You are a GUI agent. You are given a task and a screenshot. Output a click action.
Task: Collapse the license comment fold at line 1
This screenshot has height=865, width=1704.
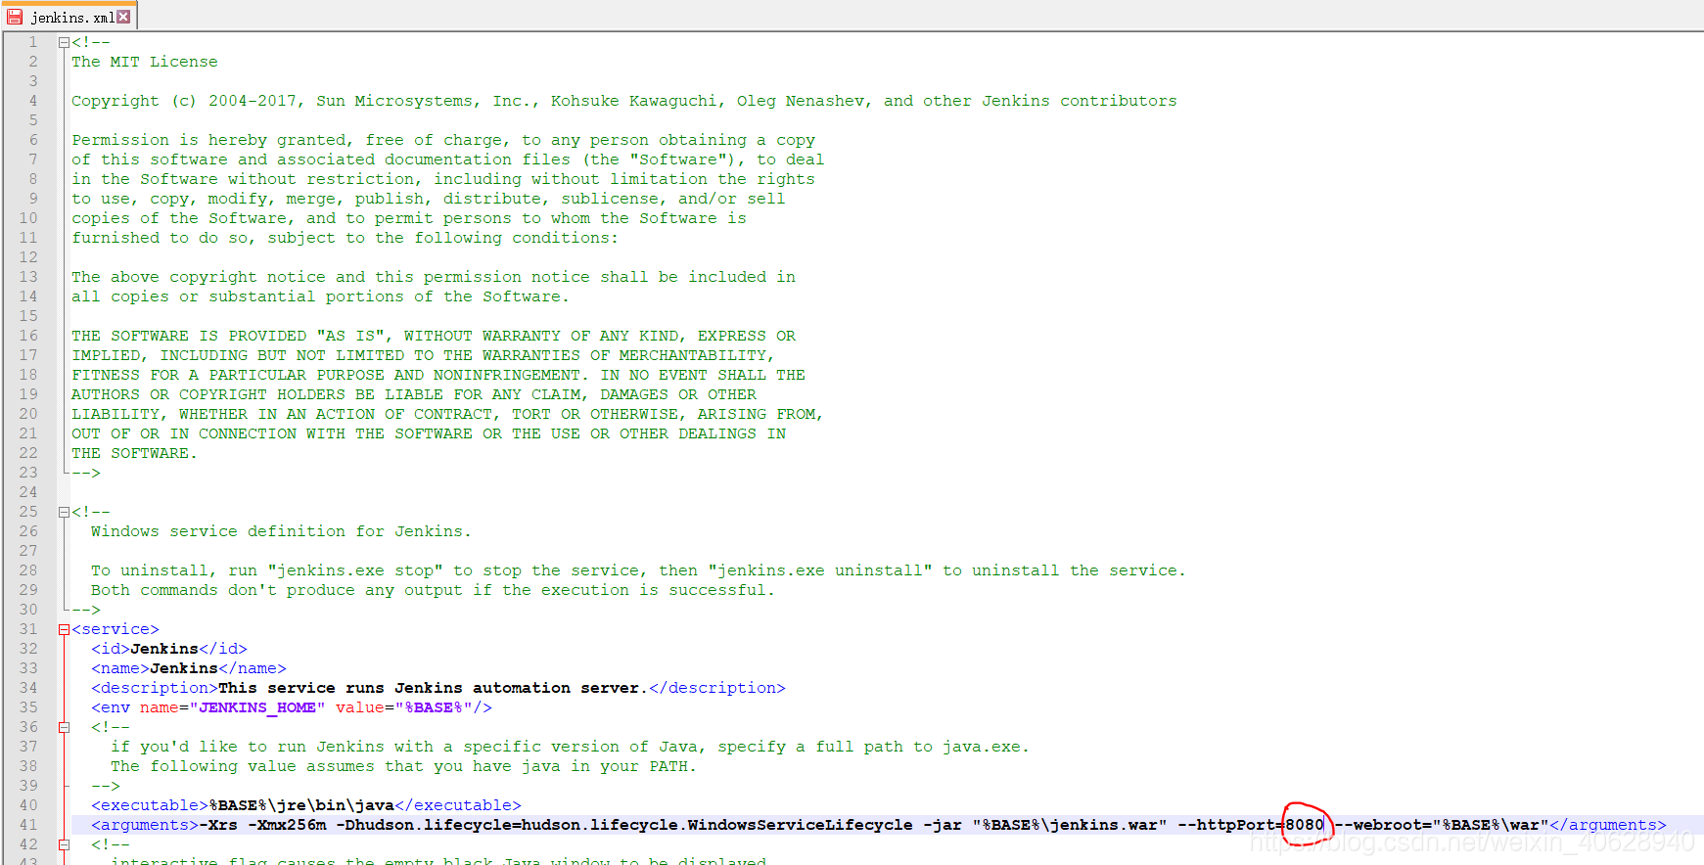(x=64, y=42)
